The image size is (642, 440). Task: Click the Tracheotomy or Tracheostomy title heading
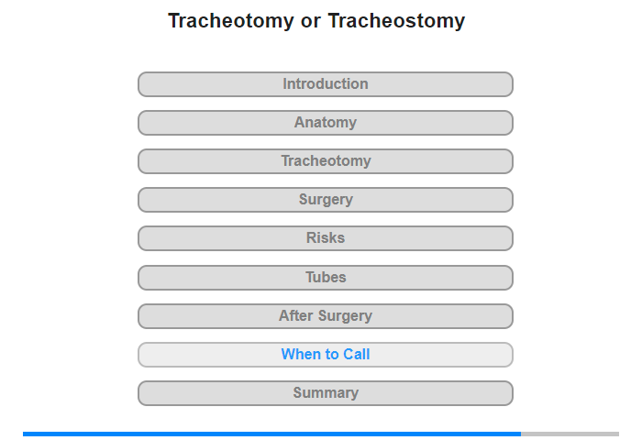(x=316, y=21)
